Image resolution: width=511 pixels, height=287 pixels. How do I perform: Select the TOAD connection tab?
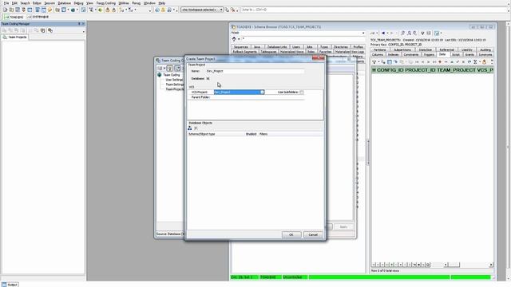pyautogui.click(x=14, y=17)
